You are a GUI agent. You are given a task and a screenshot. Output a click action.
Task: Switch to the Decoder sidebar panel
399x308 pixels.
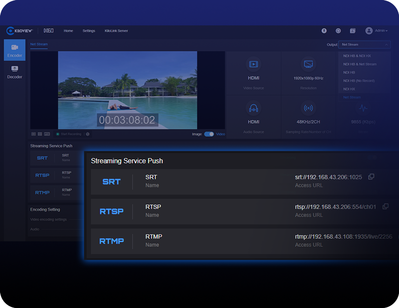14,72
